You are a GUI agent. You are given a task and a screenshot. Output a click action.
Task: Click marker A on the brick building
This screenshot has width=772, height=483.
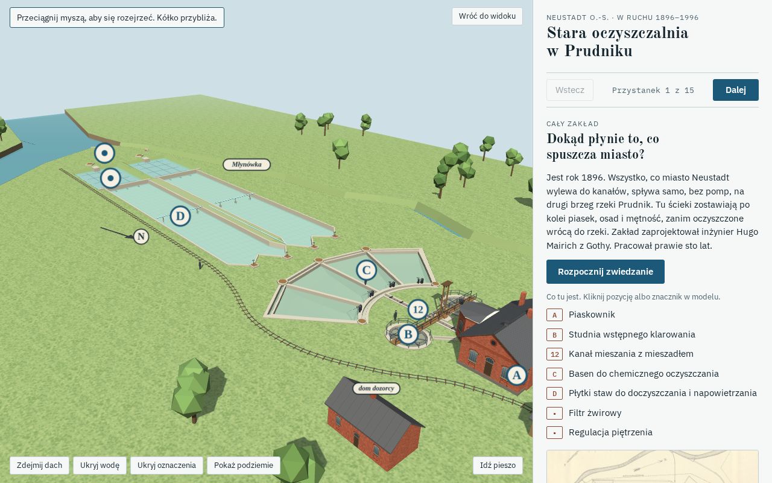[516, 376]
